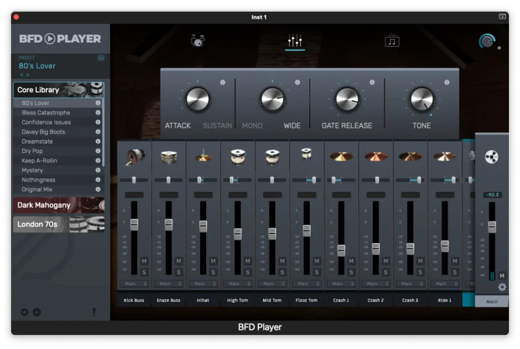Click the Kick Buss drum icon
This screenshot has height=349, width=520.
pos(134,157)
